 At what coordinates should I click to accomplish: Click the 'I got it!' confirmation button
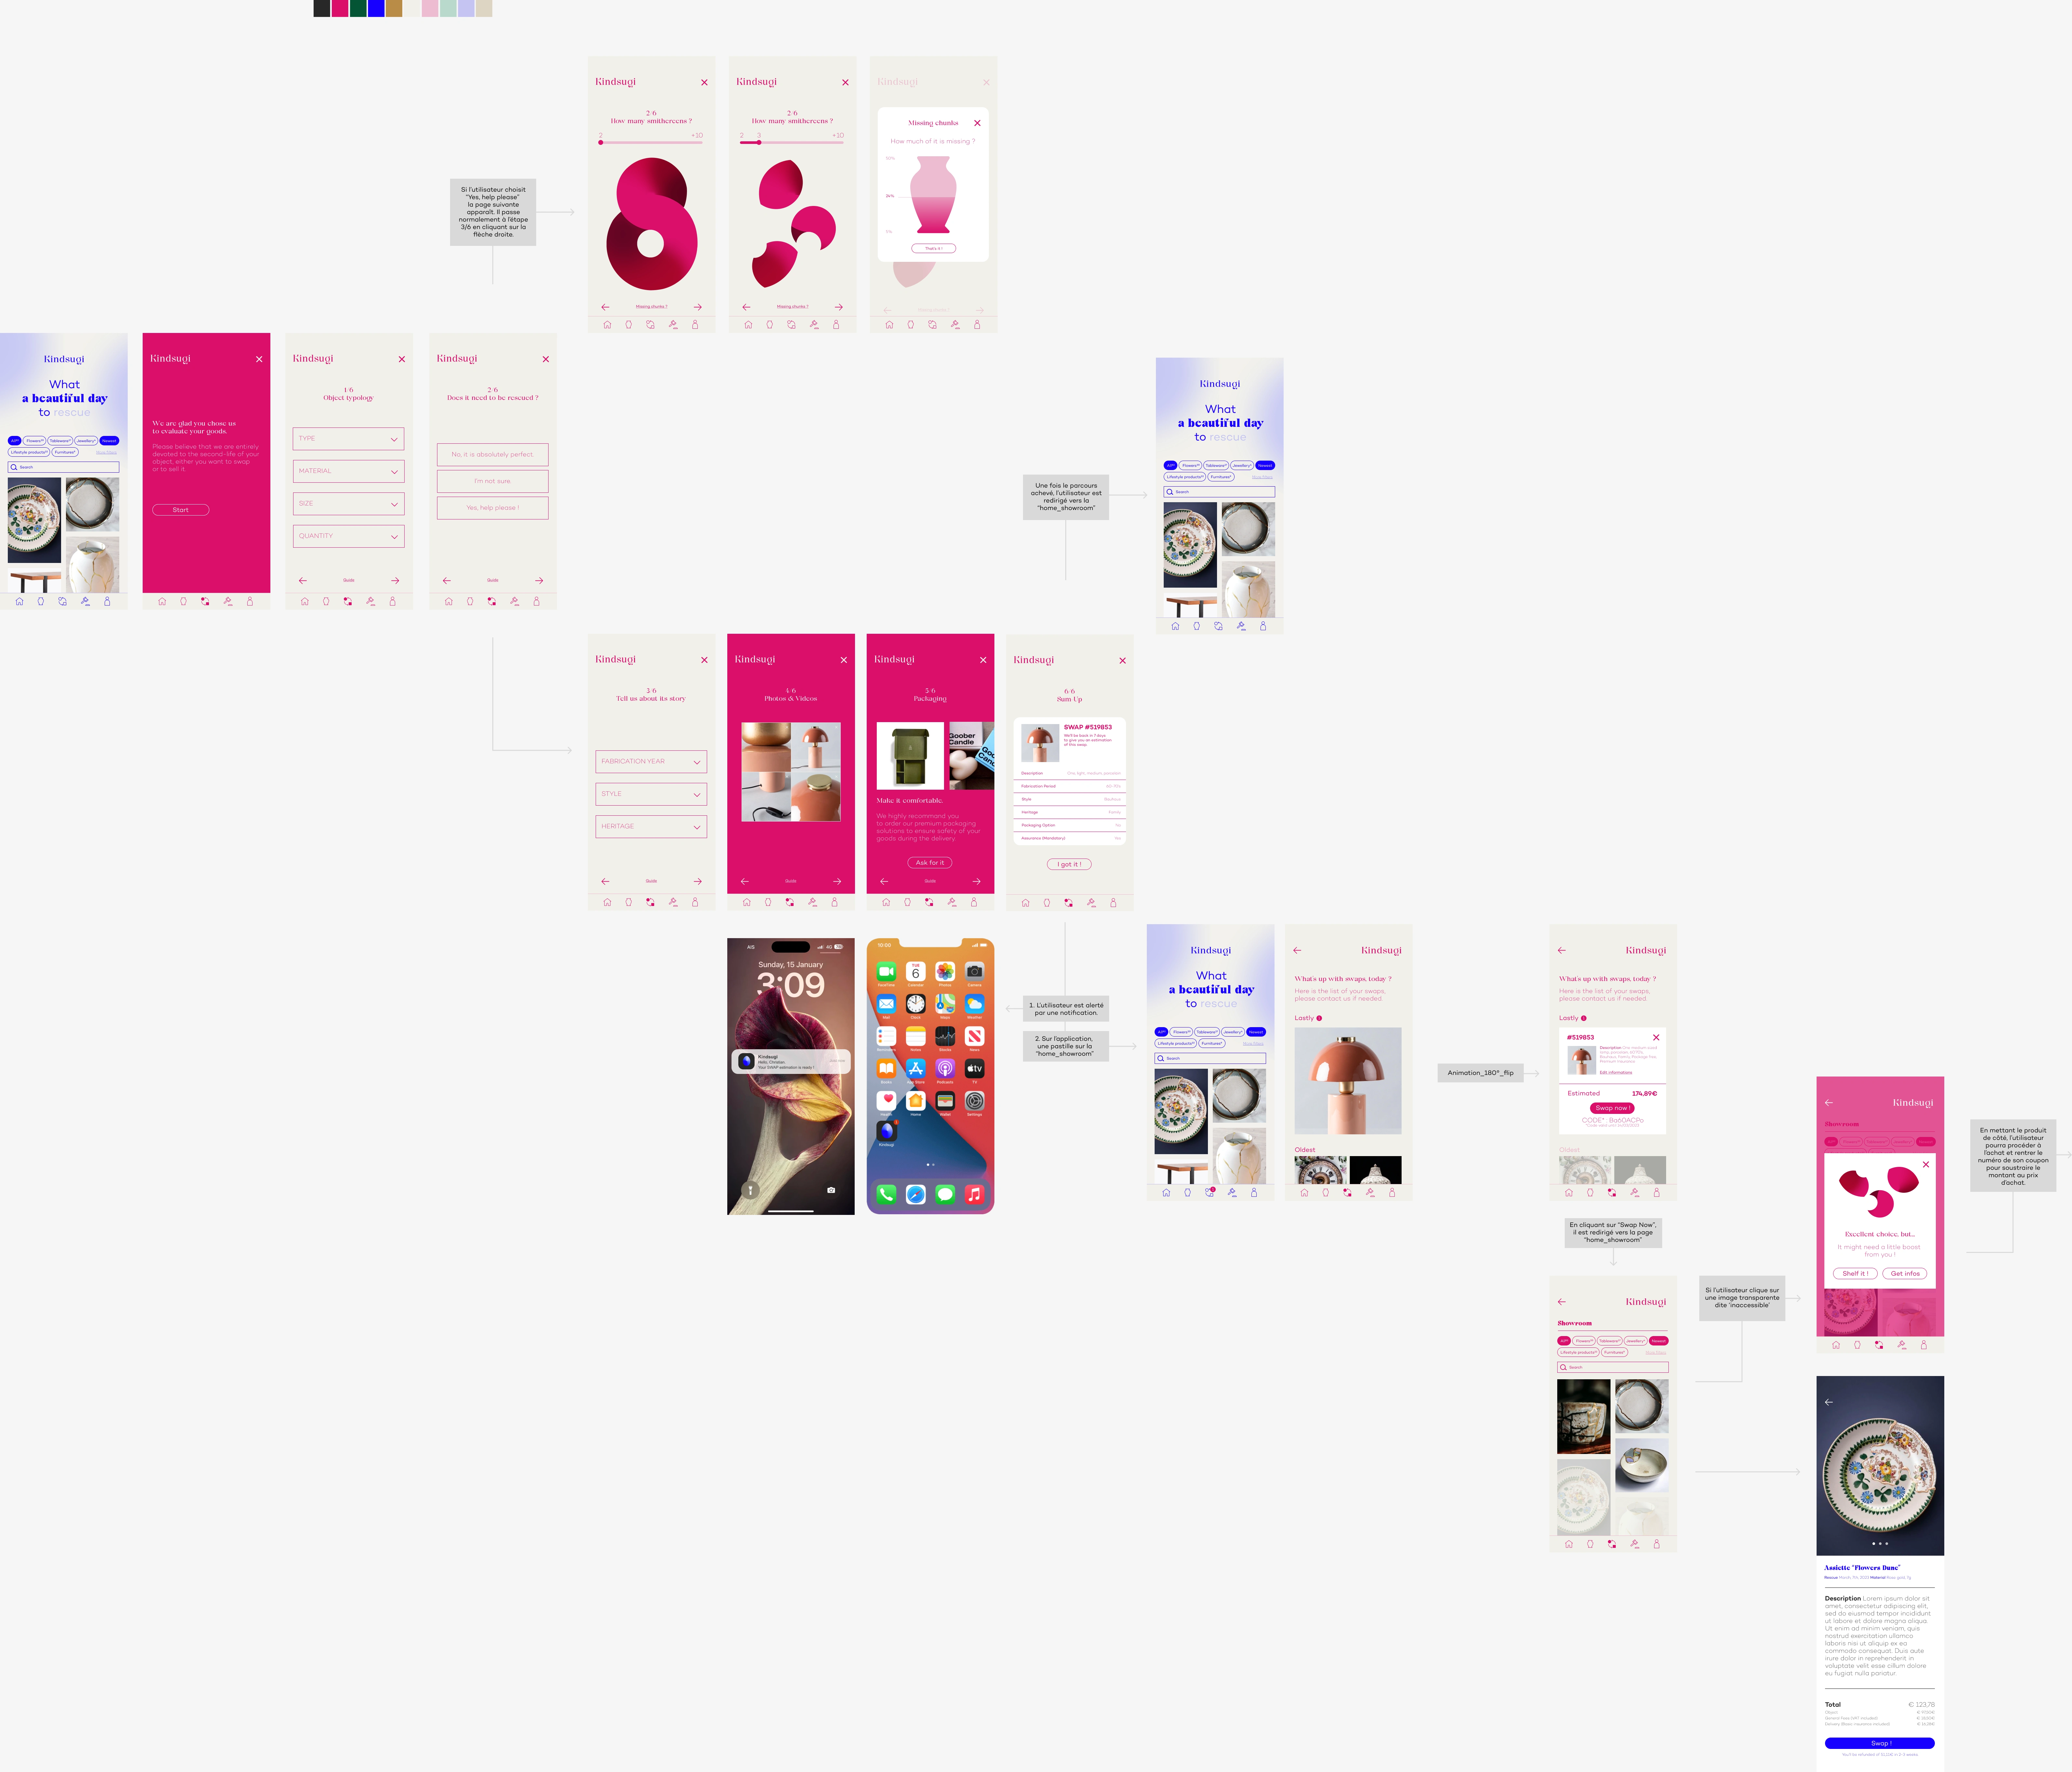(1069, 863)
